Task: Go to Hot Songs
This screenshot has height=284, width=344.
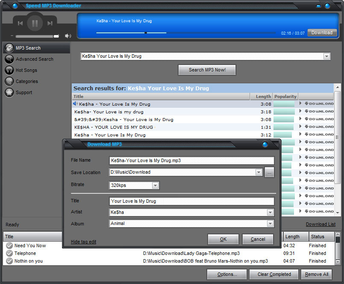Action: pos(26,70)
